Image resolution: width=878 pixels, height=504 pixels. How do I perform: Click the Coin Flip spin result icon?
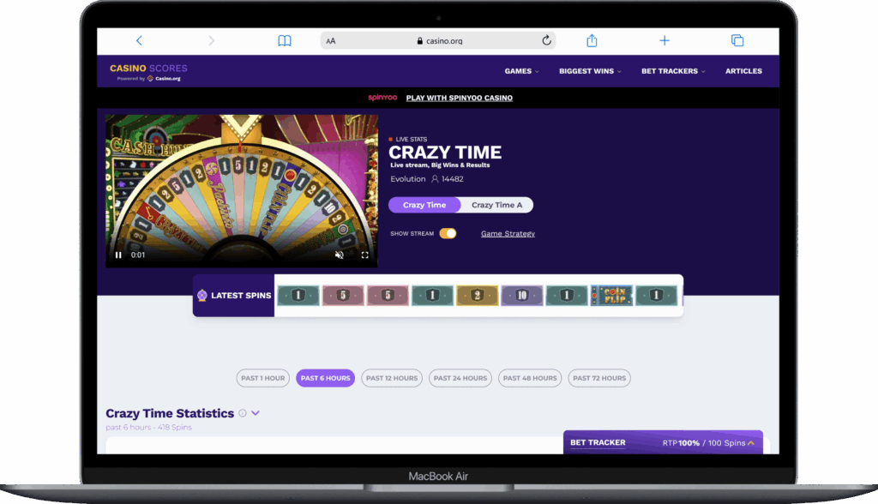click(612, 295)
